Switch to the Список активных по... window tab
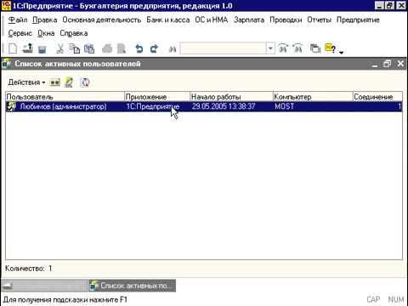Image resolution: width=408 pixels, height=306 pixels. [x=133, y=286]
